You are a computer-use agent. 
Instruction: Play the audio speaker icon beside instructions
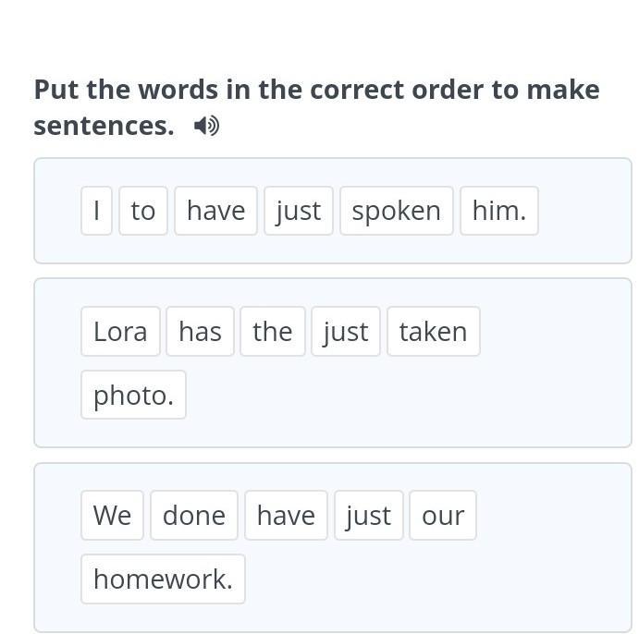[207, 126]
